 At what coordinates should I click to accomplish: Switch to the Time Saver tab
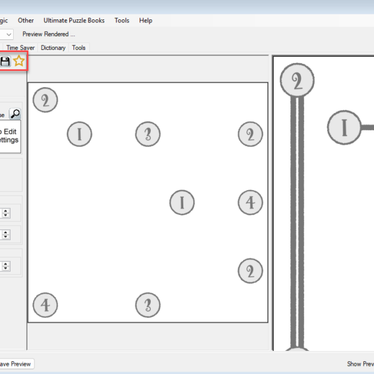(21, 47)
